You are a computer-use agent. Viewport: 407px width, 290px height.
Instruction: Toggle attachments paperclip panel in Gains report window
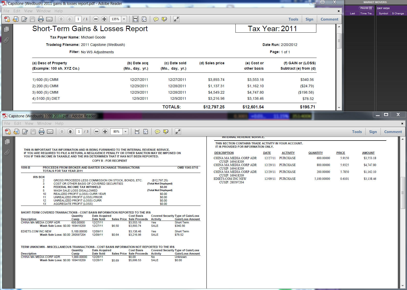(x=7, y=40)
